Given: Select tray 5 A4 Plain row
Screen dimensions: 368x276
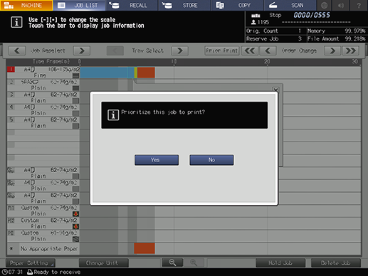Looking at the screenshot, I should click(x=43, y=122).
